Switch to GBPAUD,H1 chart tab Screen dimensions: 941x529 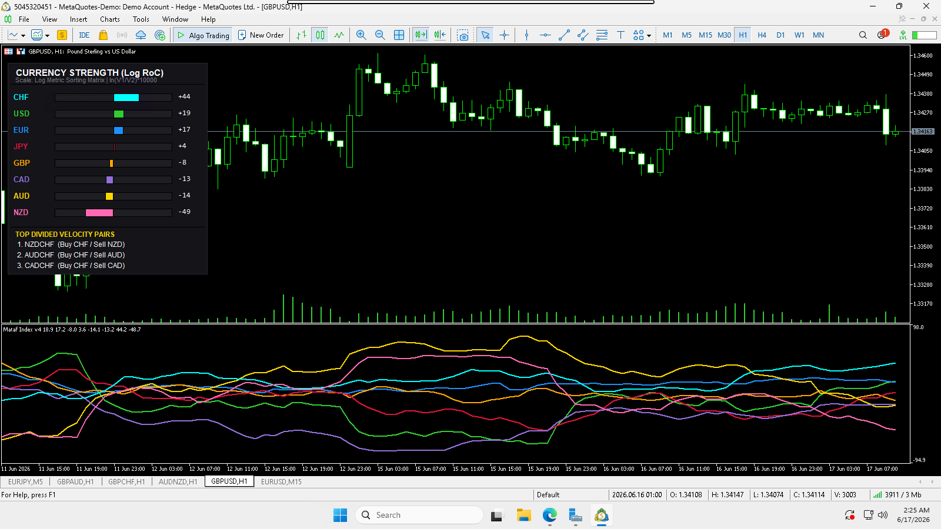75,481
